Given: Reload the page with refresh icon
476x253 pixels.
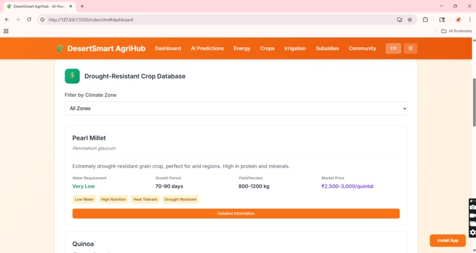Looking at the screenshot, I should (x=29, y=19).
